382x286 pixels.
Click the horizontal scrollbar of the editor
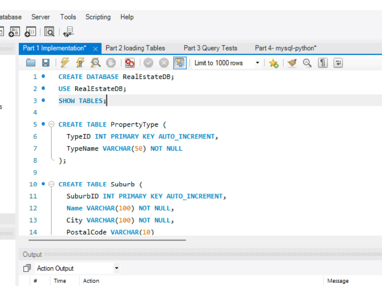107,240
